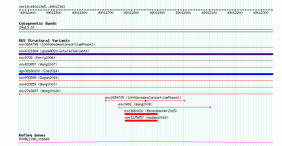Open variant nsv3375657 (Audano2019)

[146, 117]
